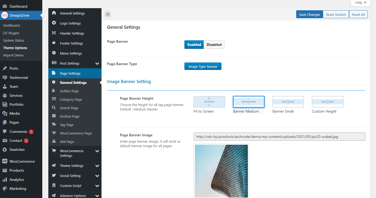
Task: Click the page banner image URL field
Action: 279,137
